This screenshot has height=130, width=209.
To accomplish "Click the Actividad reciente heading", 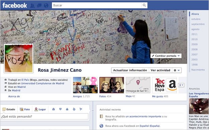I will [x=110, y=110].
